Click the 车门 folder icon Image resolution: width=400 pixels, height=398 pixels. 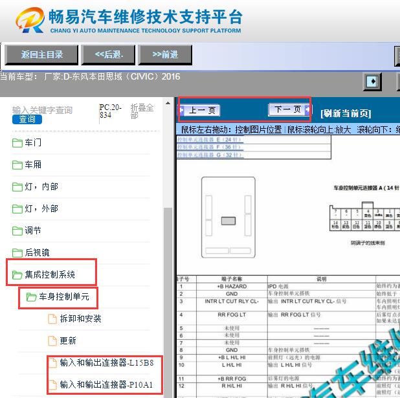coord(17,143)
